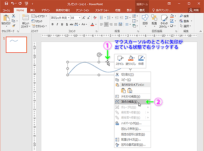Screen dimensions: 204x151
Task: Click the Bullets list icon
Action: (102, 18)
